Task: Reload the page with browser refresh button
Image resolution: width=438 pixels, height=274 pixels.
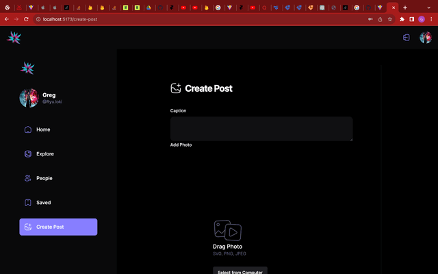Action: tap(27, 19)
